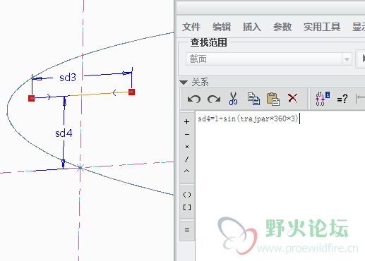Insert division slash operator
This screenshot has width=365, height=261.
click(x=187, y=159)
